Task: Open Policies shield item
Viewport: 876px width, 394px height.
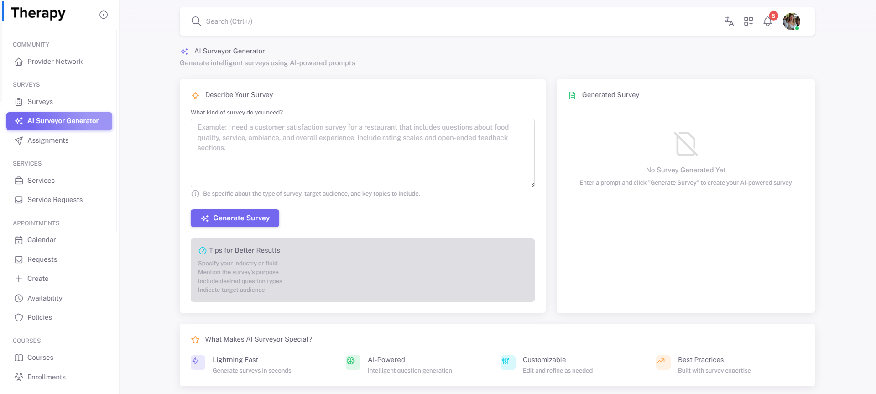Action: pos(40,317)
